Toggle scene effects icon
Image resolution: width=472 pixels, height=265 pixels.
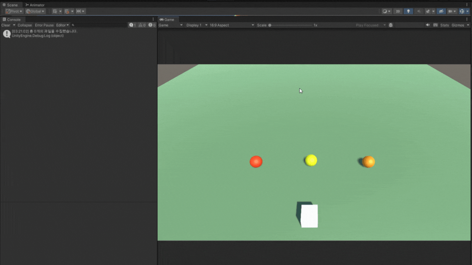click(428, 11)
